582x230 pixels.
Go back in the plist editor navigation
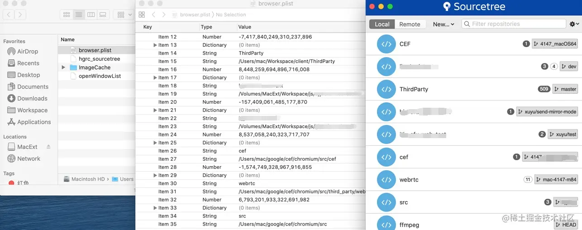coord(154,14)
